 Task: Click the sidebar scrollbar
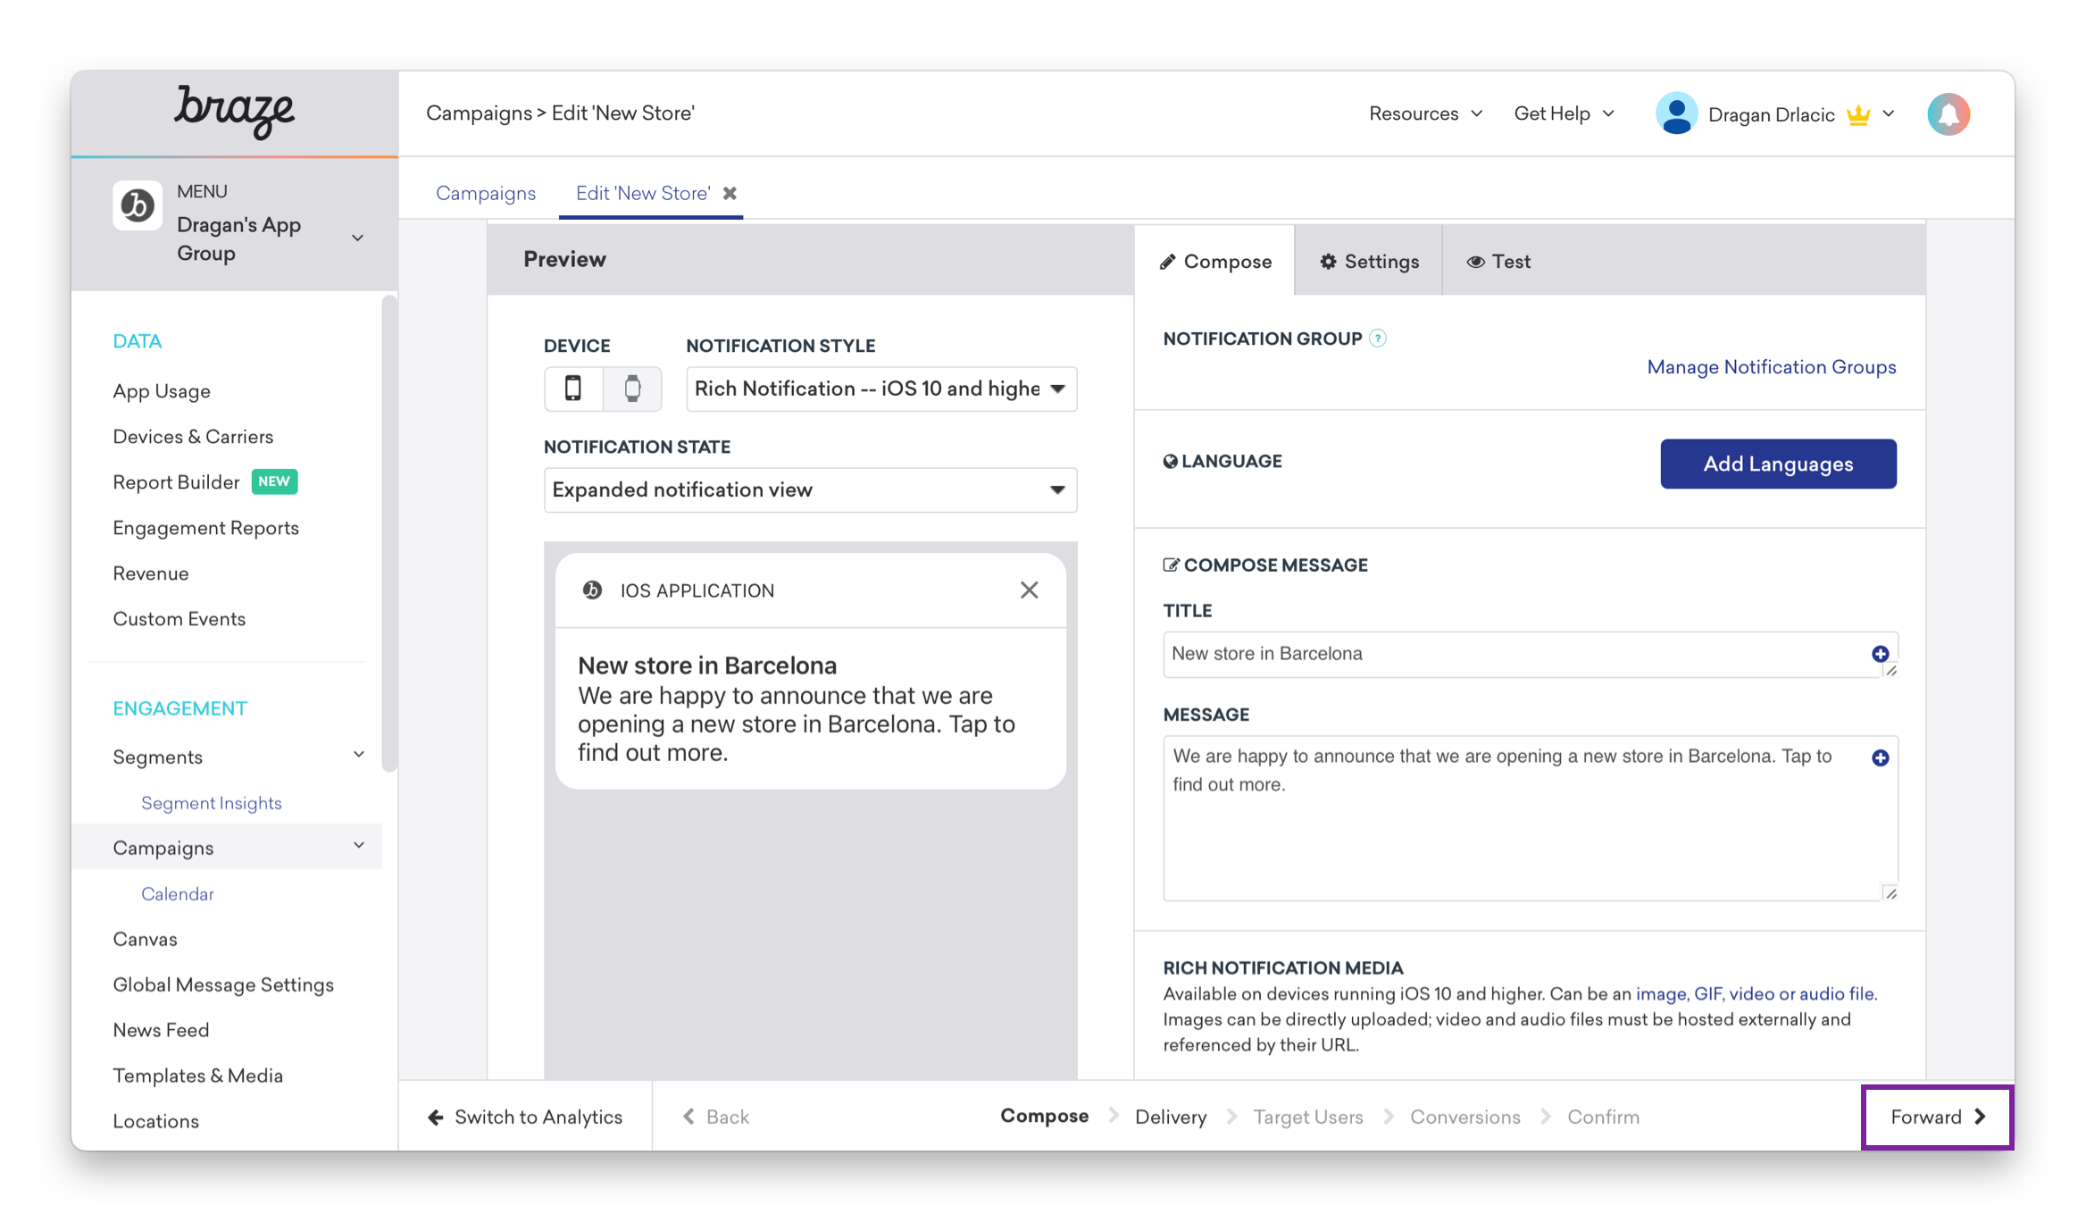coord(389,533)
